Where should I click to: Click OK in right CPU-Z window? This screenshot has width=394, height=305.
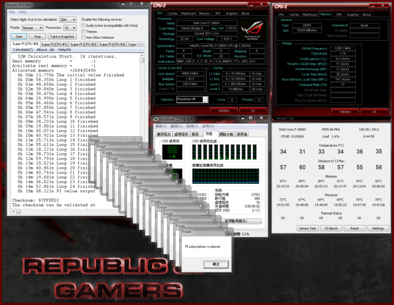click(374, 112)
